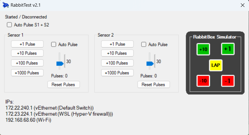Hit the yellow LAP simulator button
The image size is (249, 135).
[215, 65]
